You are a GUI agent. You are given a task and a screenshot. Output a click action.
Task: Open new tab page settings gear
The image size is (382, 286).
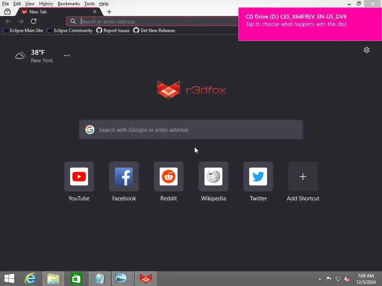(x=367, y=50)
